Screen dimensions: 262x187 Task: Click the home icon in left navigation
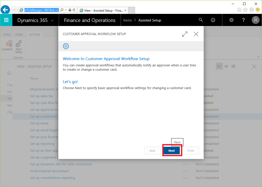(9, 73)
